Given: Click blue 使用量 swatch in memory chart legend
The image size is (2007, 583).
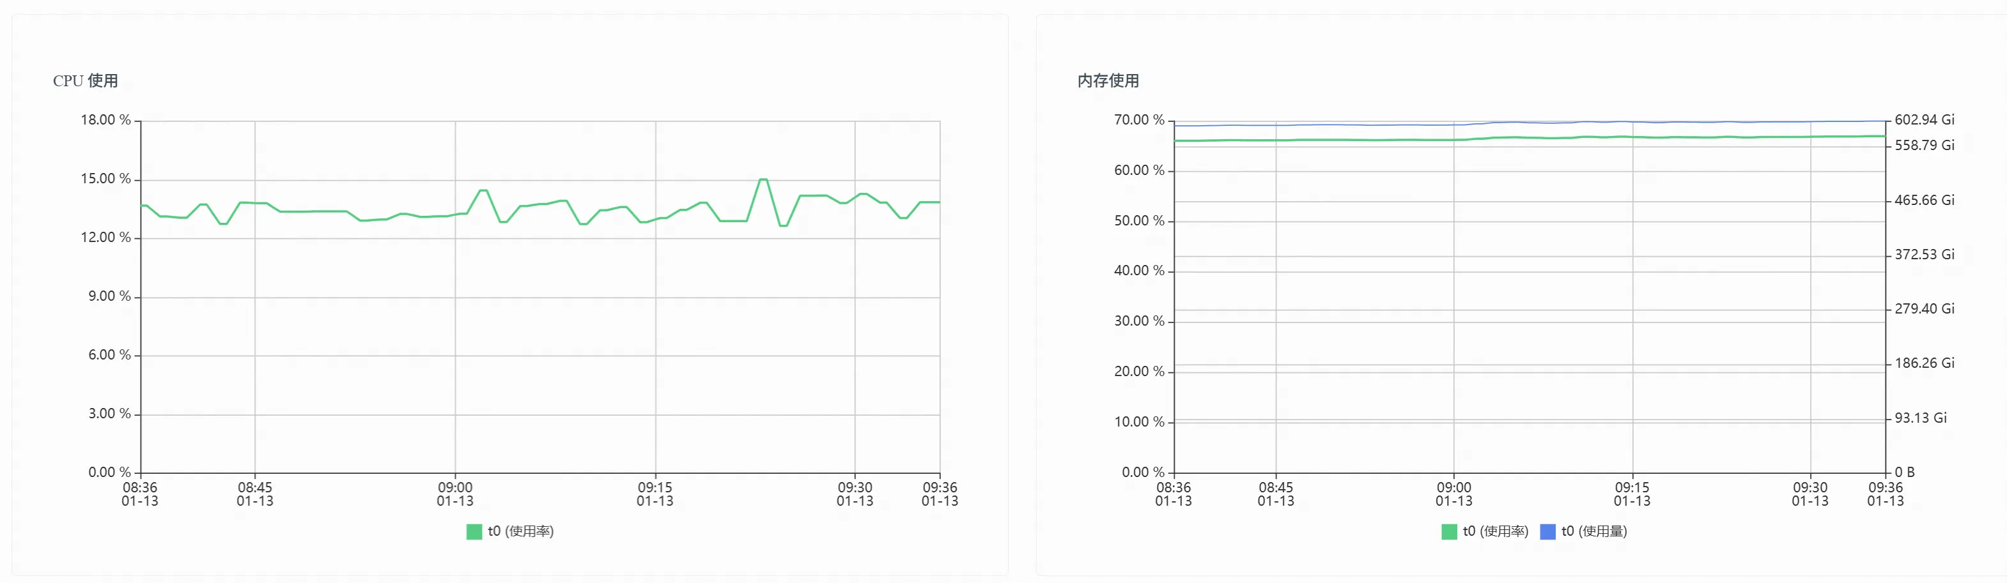Looking at the screenshot, I should 1547,532.
